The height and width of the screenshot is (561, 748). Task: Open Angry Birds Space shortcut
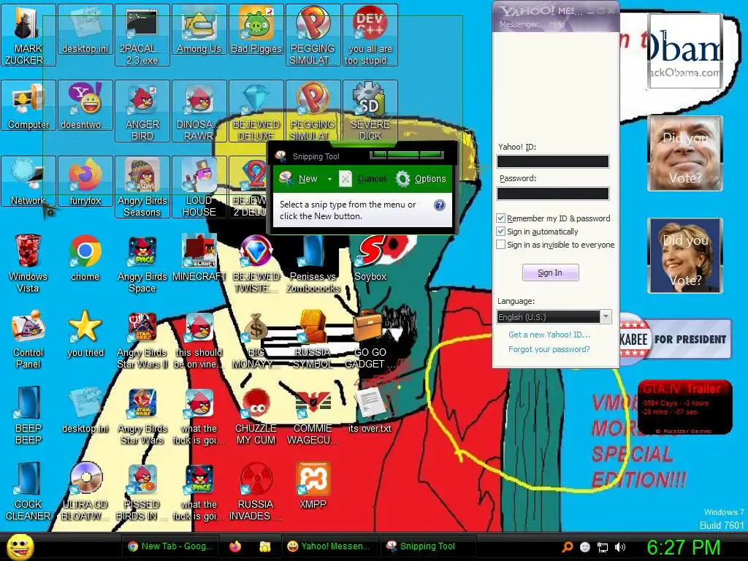(x=142, y=262)
